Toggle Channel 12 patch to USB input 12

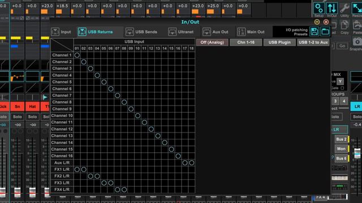[x=151, y=129]
